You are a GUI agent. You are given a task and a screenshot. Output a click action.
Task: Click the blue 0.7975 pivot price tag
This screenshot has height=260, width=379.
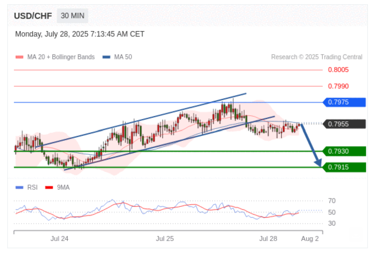tap(344, 102)
